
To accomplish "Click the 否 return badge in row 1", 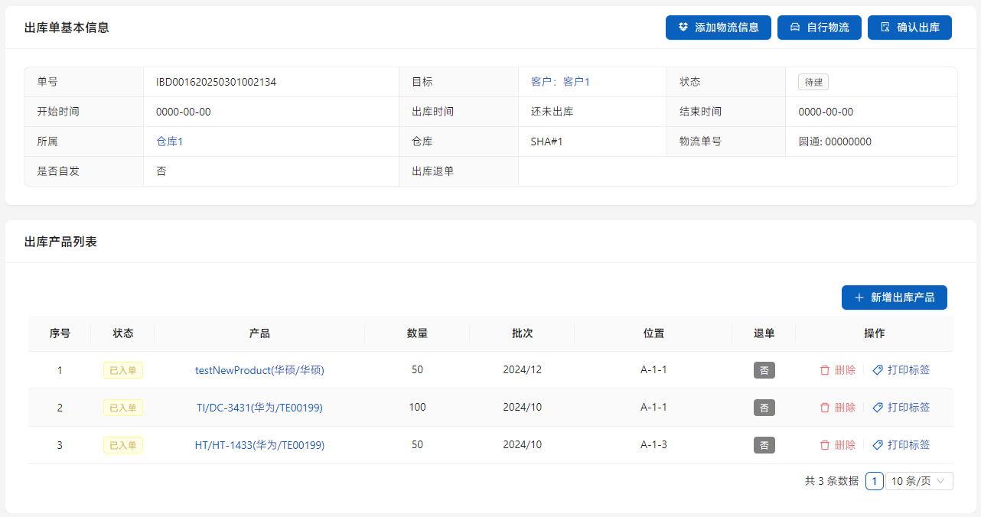I will click(x=764, y=370).
